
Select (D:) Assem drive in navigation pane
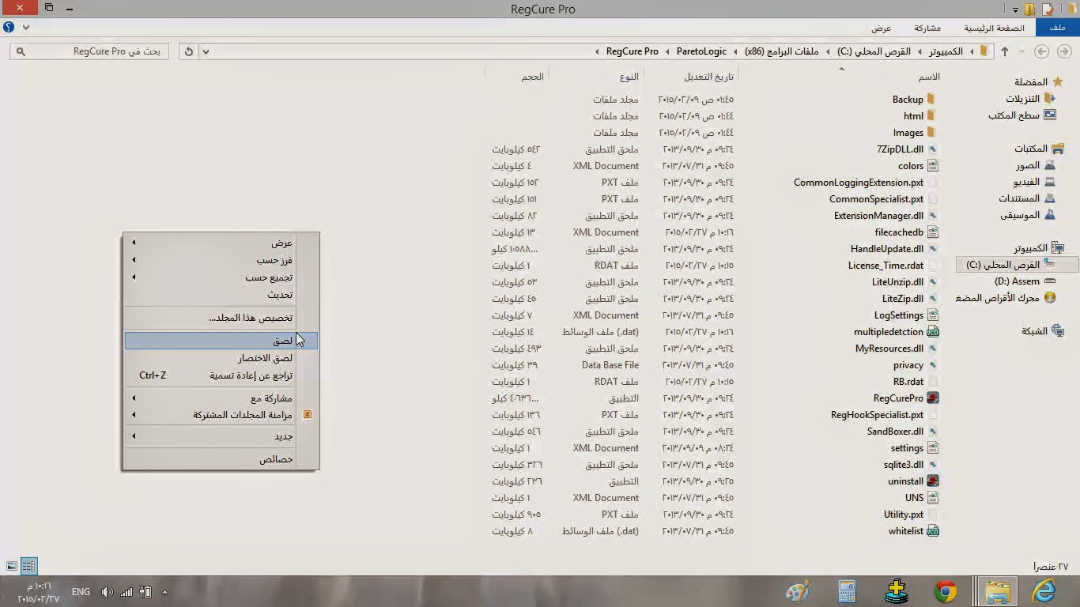coord(1017,281)
